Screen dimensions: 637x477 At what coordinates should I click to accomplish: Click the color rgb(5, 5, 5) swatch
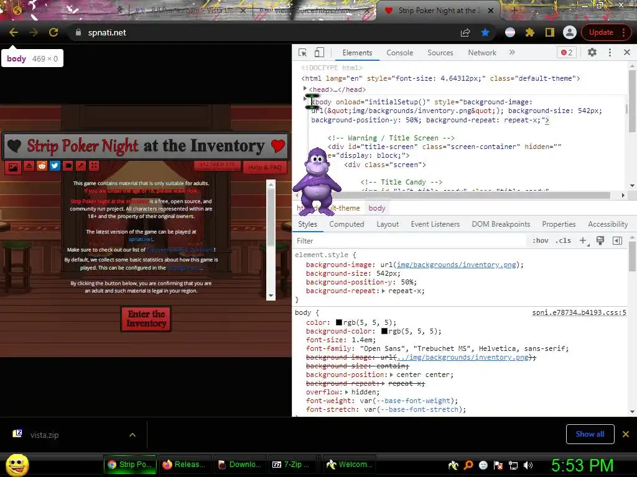pos(339,322)
